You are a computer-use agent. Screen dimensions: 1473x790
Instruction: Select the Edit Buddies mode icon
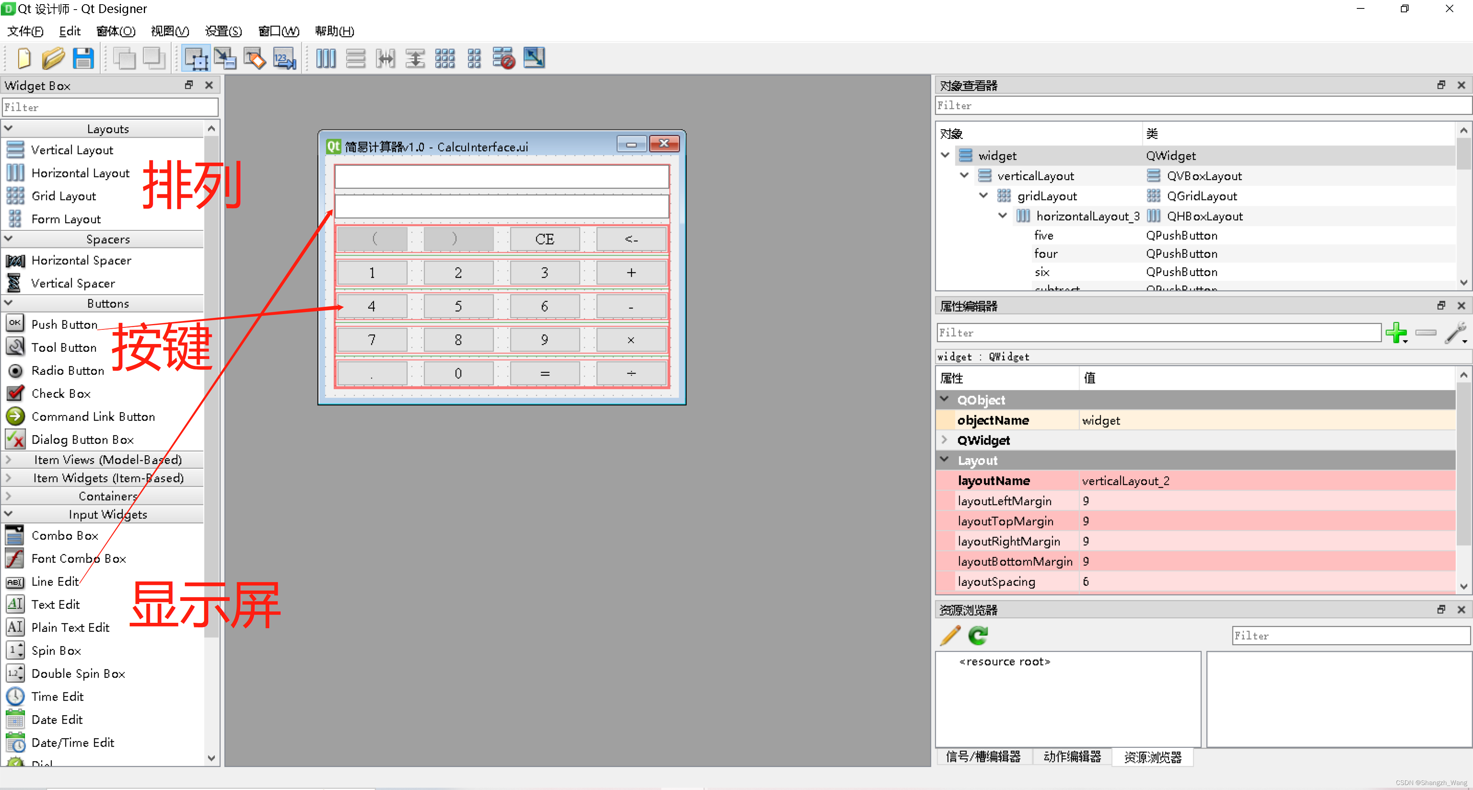click(255, 58)
